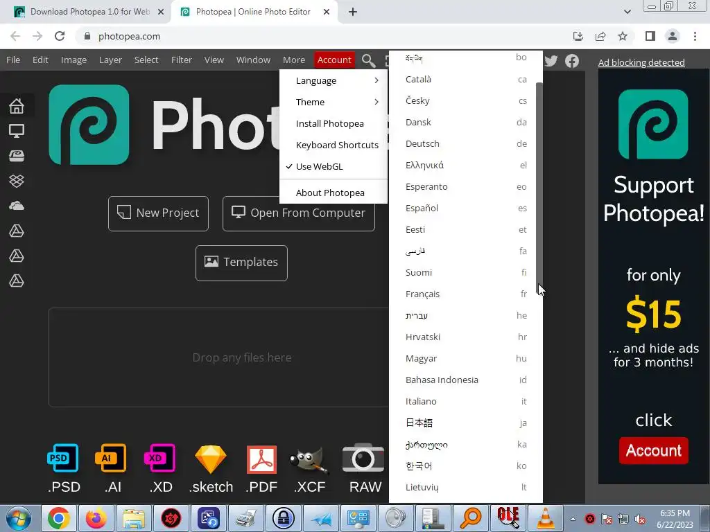The width and height of the screenshot is (710, 532).
Task: Show hidden system tray icons arrow
Action: click(573, 519)
